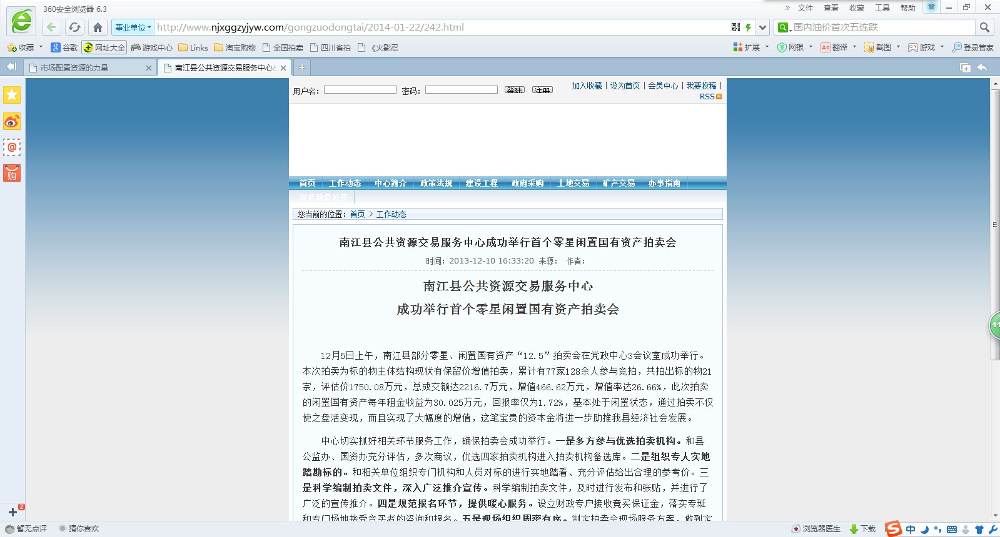Switch to the 市场配置资源的力量 tab
This screenshot has width=1000, height=537.
click(x=88, y=67)
